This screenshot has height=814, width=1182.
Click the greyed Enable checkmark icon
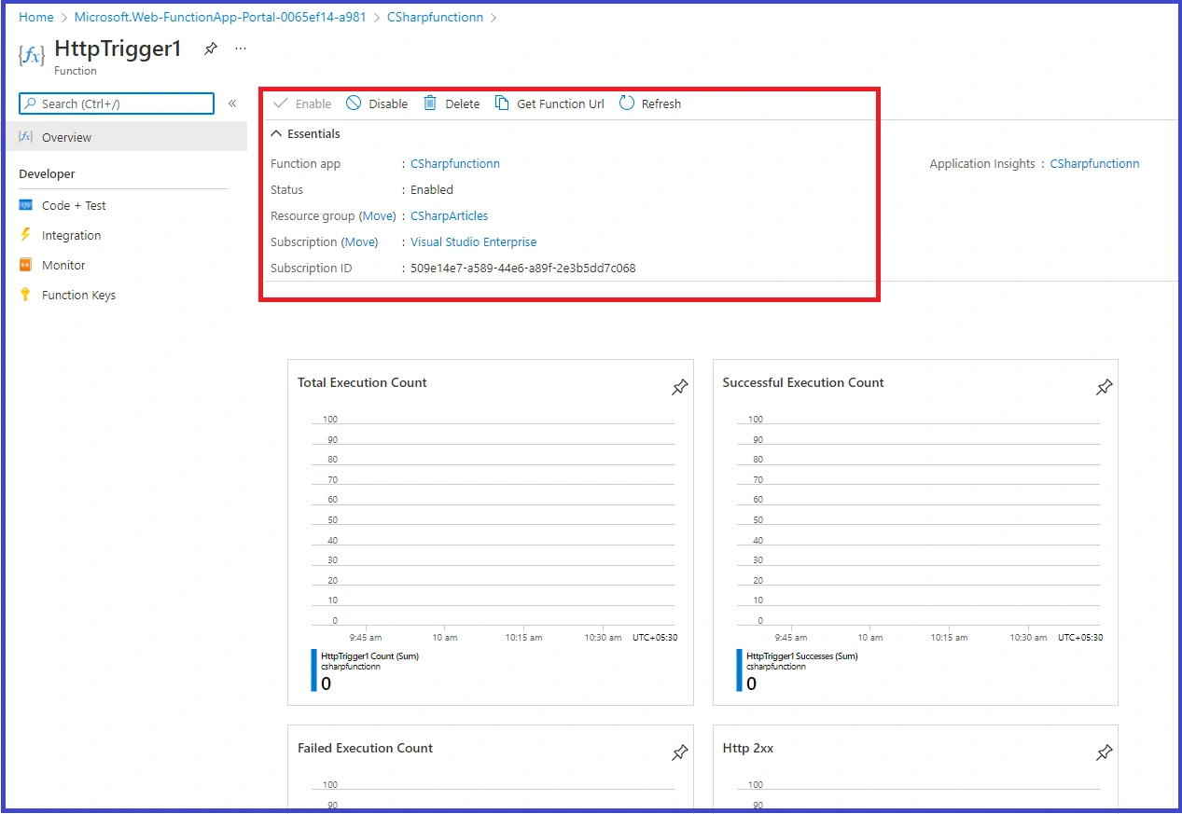tap(281, 103)
